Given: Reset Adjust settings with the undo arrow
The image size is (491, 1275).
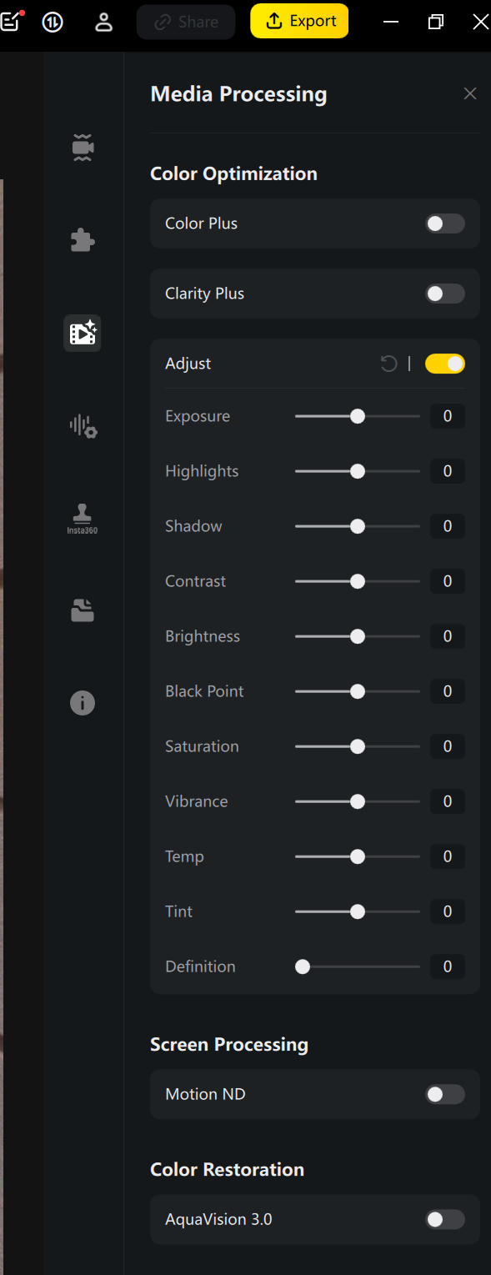Looking at the screenshot, I should tap(388, 364).
